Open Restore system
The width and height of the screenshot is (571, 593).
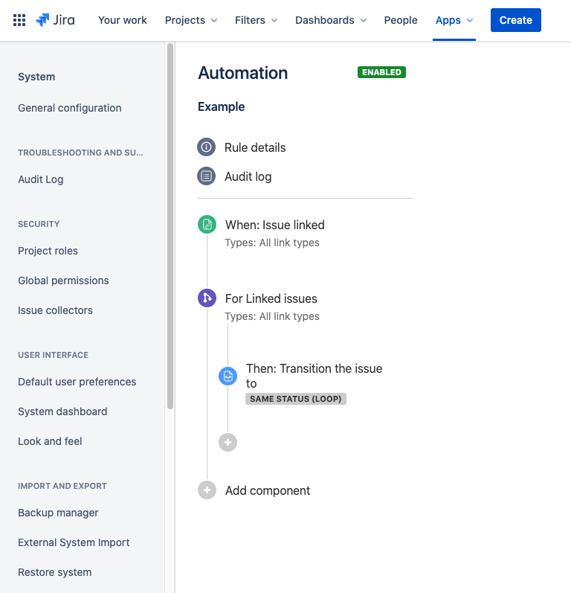point(55,572)
